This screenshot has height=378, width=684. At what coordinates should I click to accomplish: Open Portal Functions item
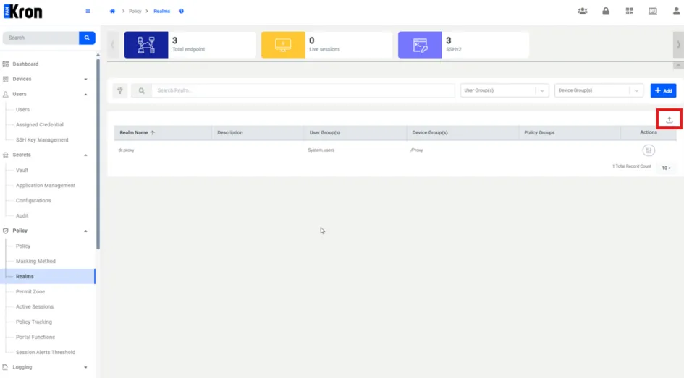click(35, 338)
